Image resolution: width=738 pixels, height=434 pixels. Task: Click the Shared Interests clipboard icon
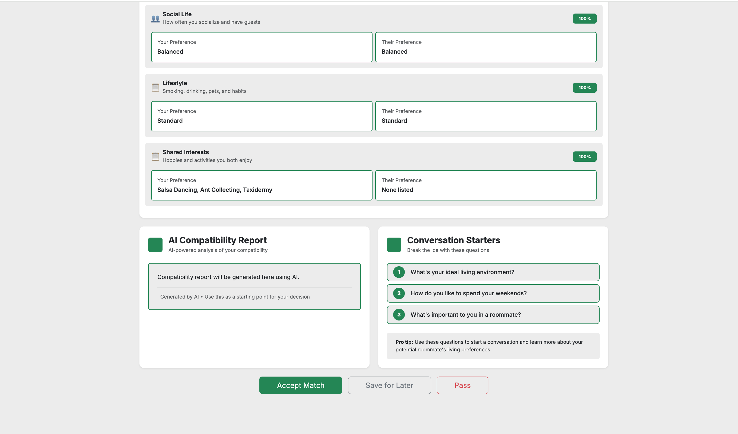click(x=155, y=157)
